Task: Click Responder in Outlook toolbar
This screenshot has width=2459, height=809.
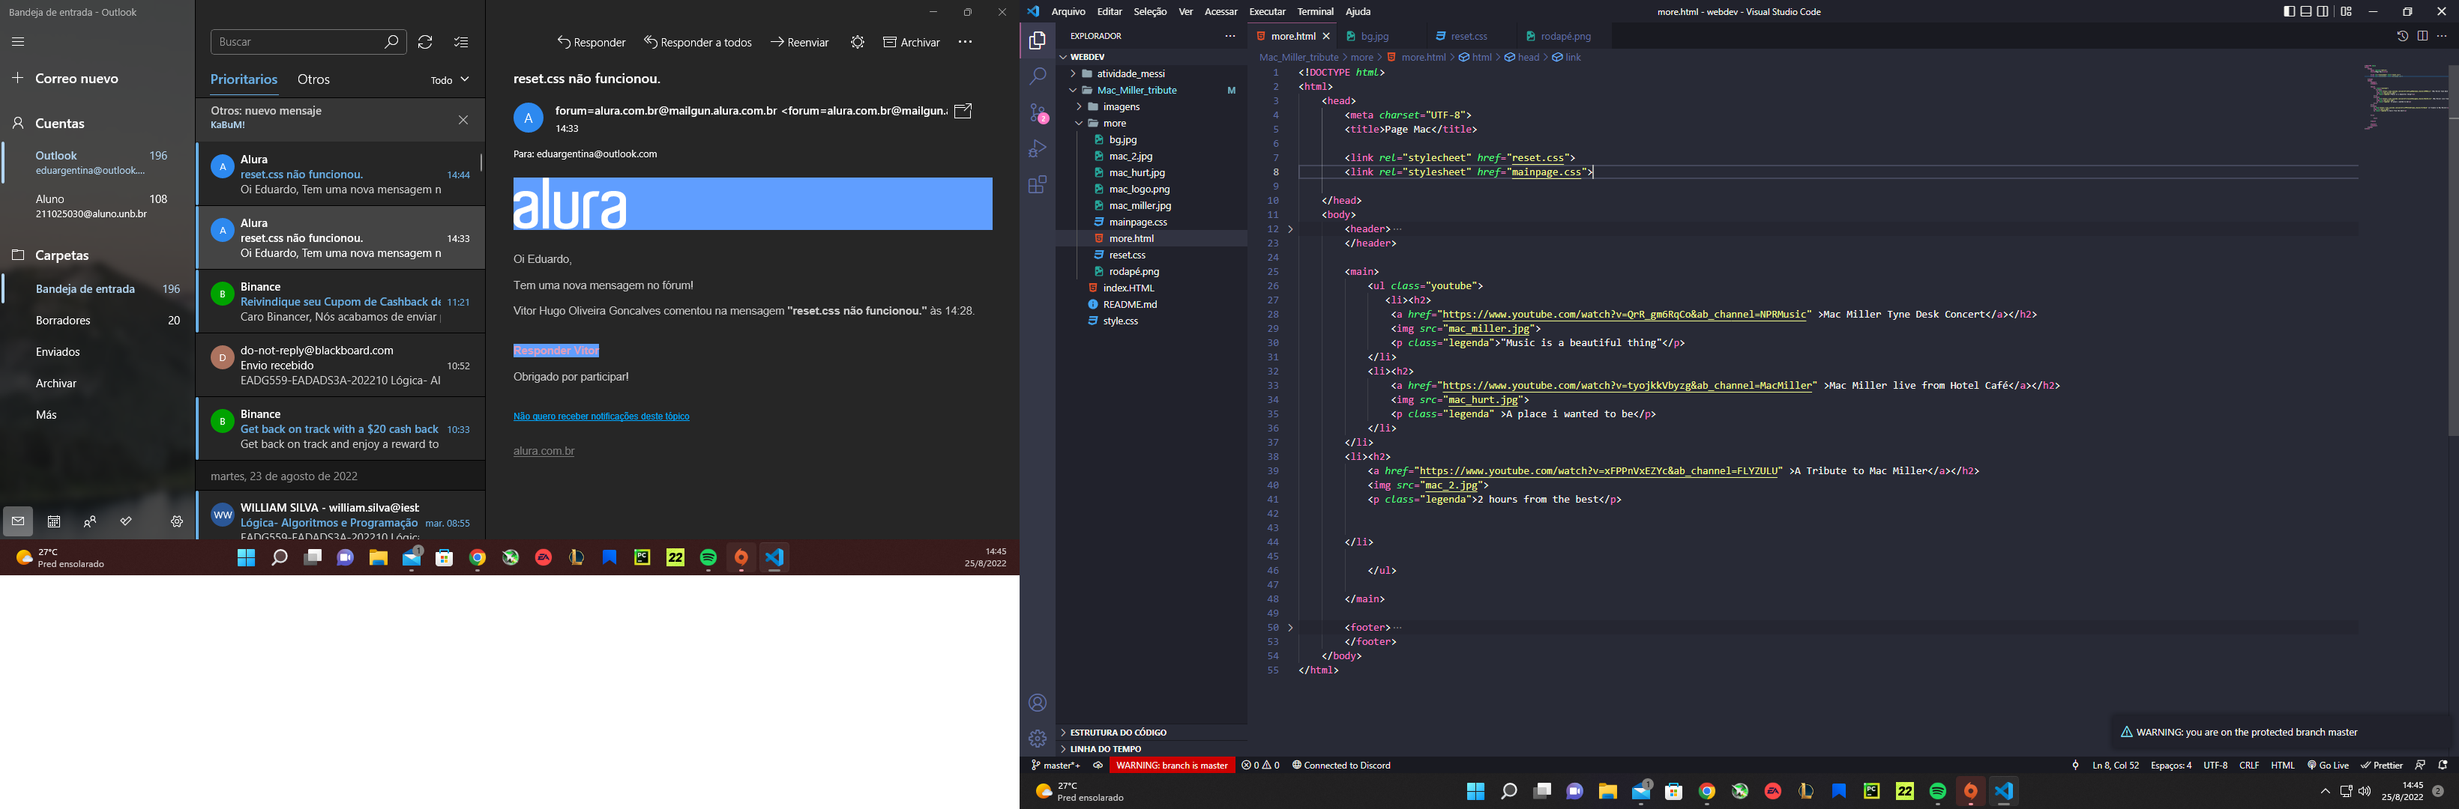Action: (x=591, y=42)
